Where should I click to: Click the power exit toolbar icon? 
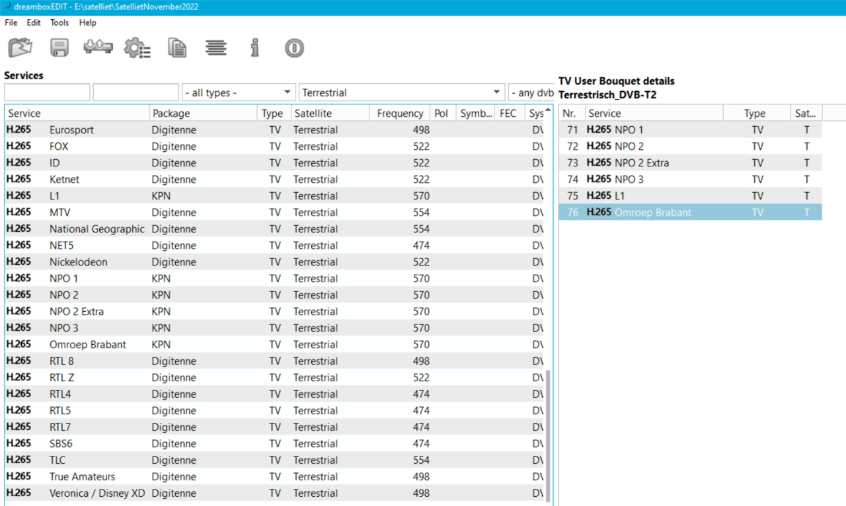[x=294, y=48]
